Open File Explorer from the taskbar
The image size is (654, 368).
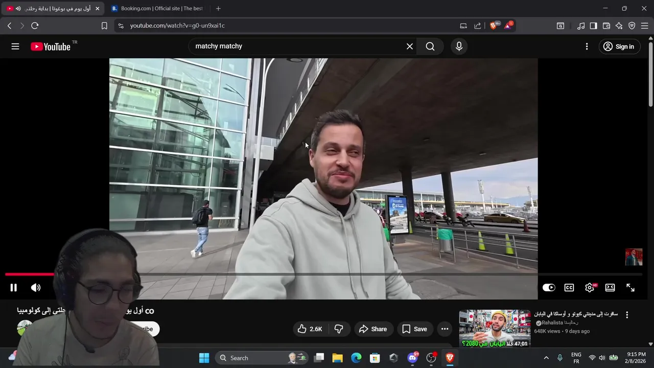(x=337, y=358)
